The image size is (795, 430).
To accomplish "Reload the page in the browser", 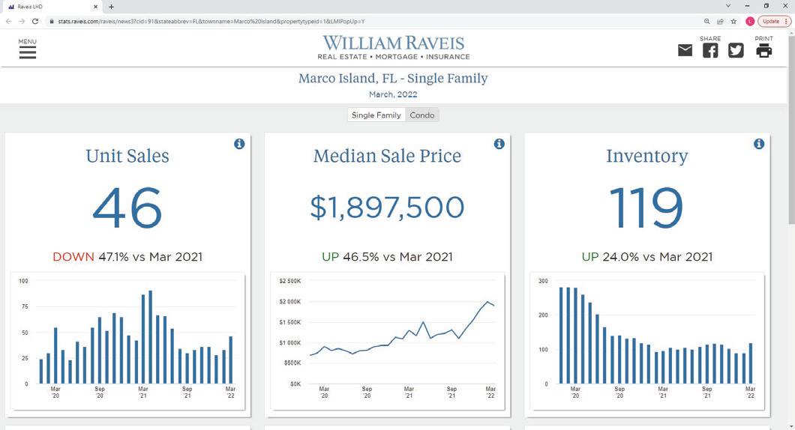I will 35,21.
